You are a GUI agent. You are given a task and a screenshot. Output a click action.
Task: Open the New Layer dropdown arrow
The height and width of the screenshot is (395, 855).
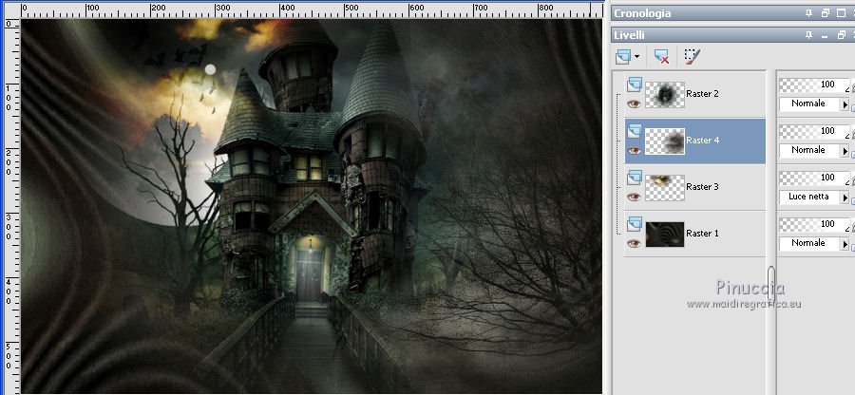tap(636, 57)
